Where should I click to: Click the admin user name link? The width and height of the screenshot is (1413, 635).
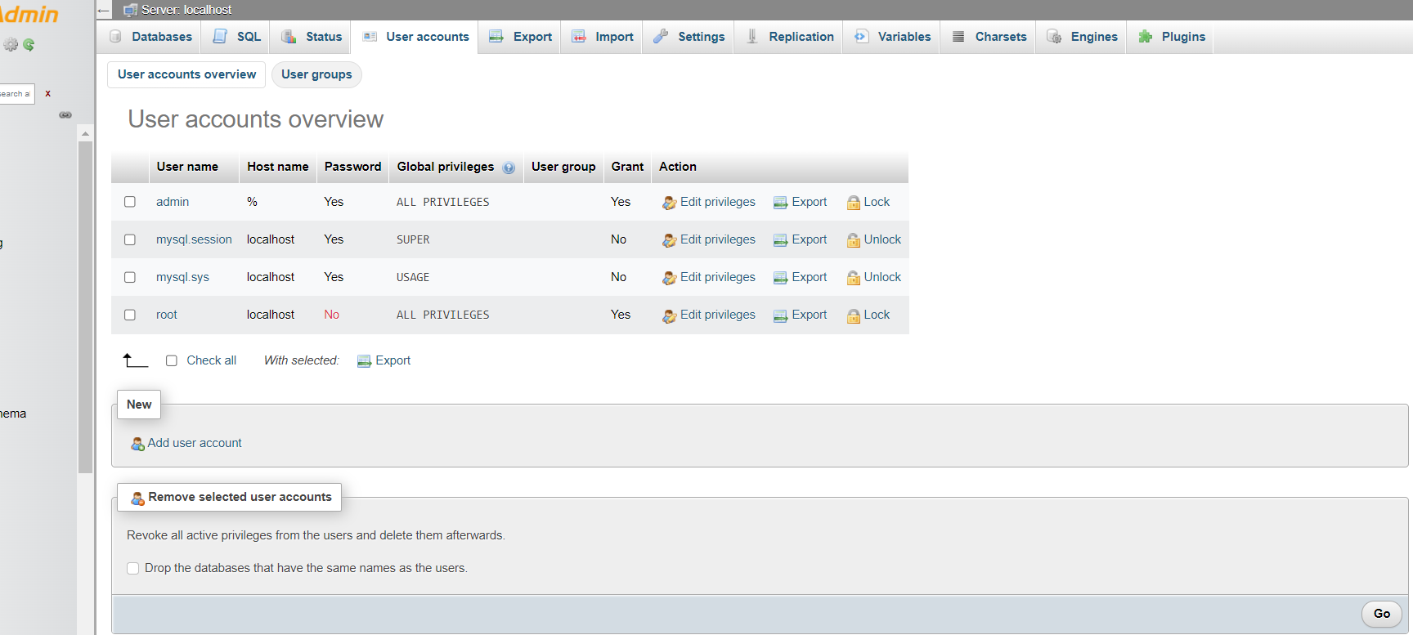pos(173,202)
